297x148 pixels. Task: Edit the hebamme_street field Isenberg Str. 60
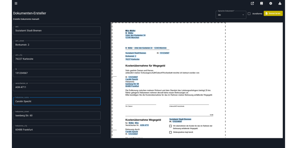tap(57, 116)
